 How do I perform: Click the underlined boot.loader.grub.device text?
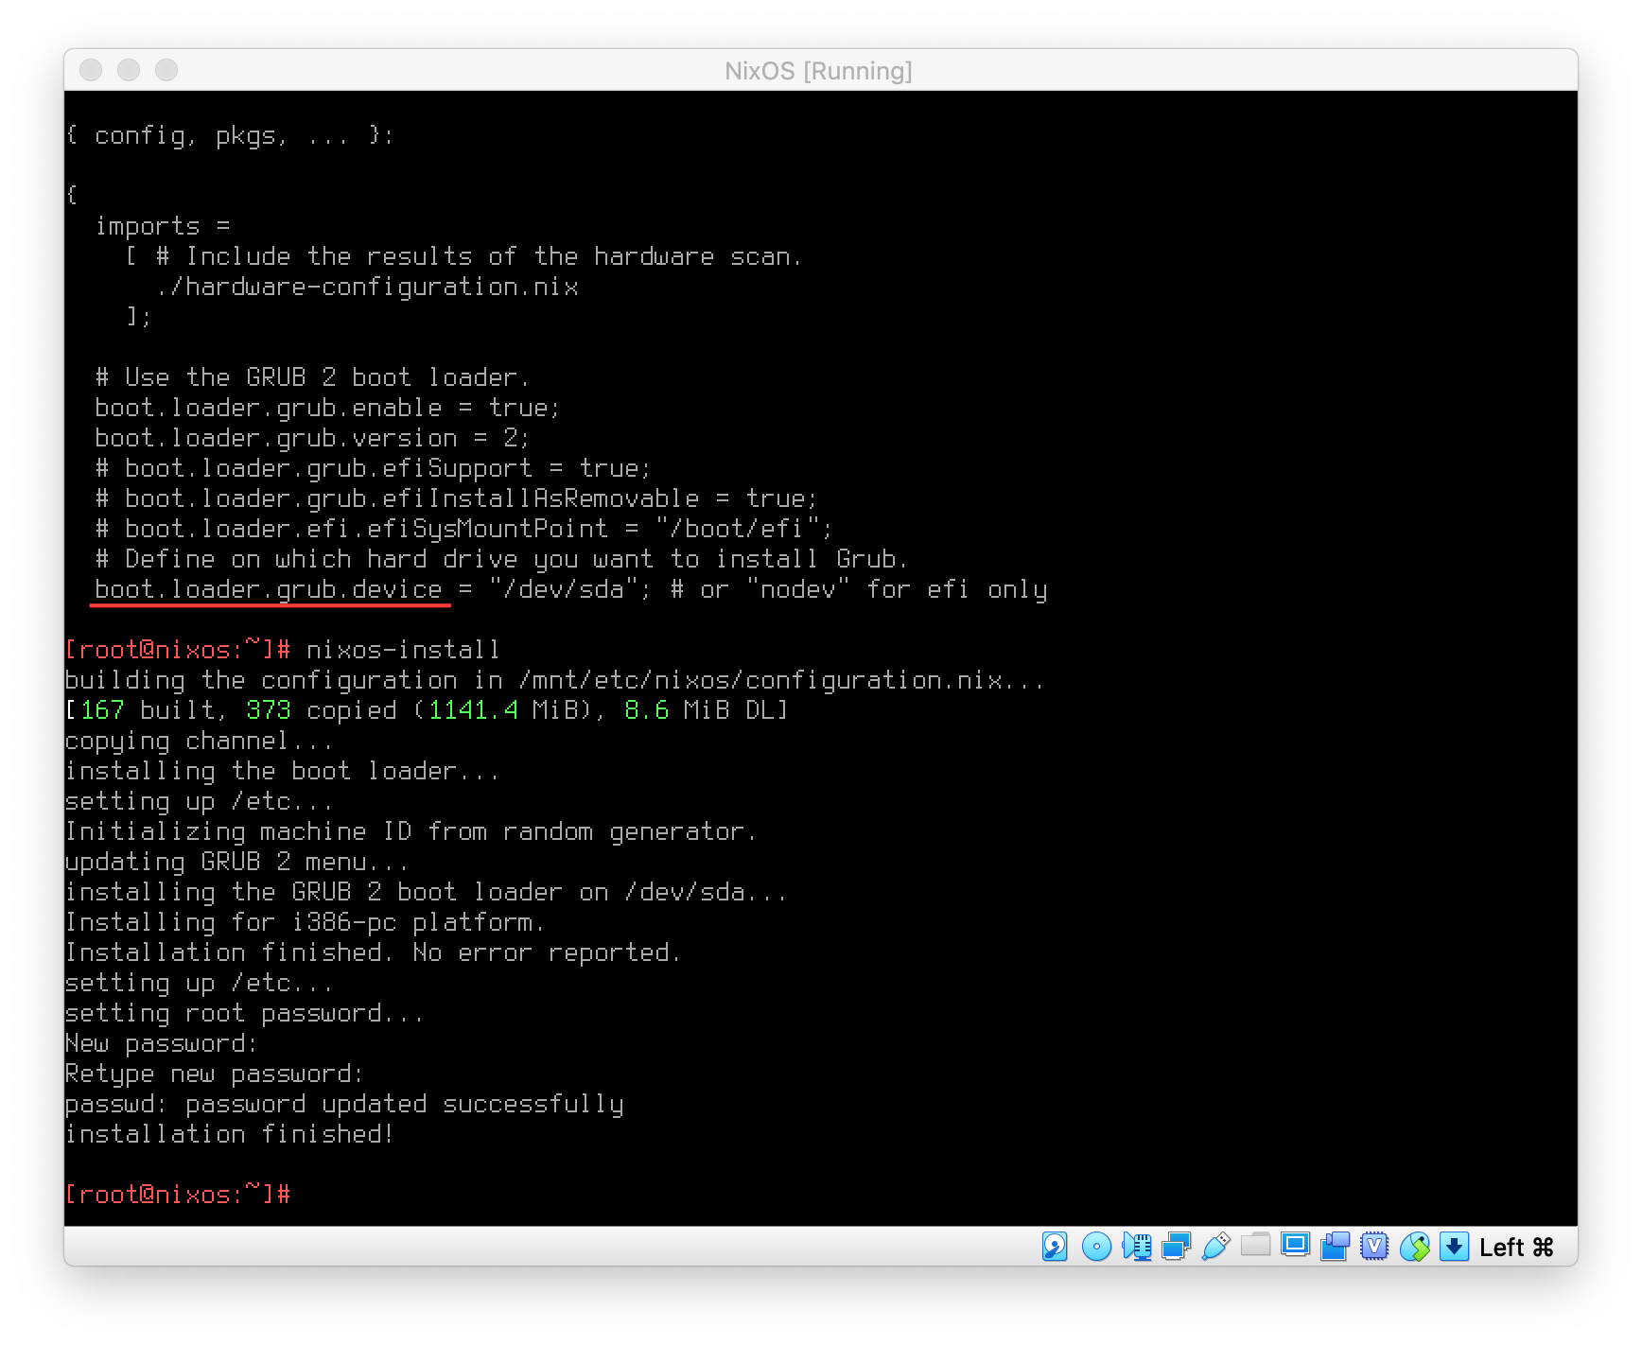(269, 589)
